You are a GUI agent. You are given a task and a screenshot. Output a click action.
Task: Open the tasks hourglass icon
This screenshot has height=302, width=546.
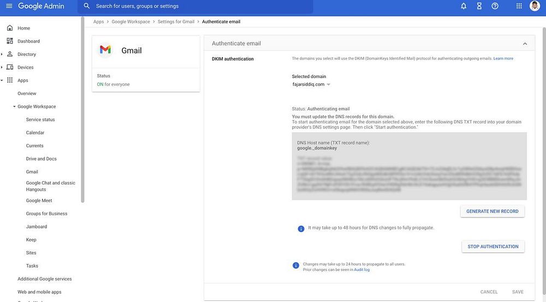(x=479, y=6)
